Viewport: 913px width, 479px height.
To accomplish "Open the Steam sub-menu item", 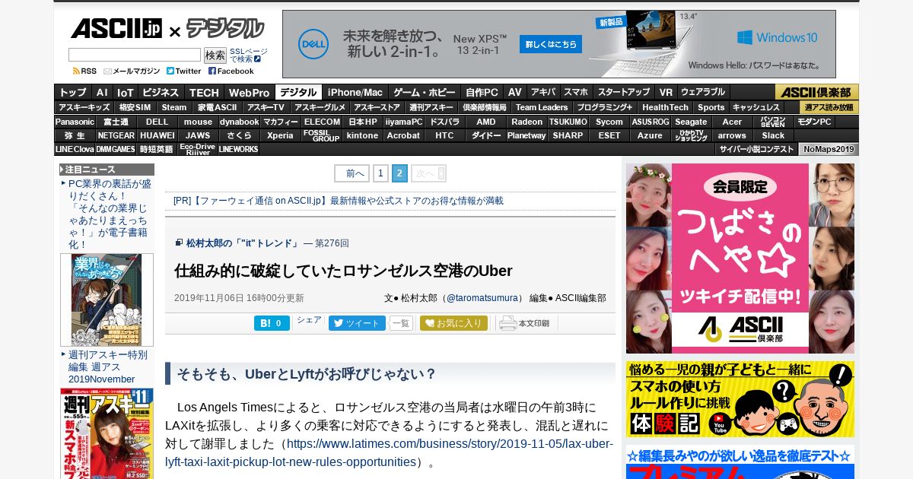I will pos(174,107).
